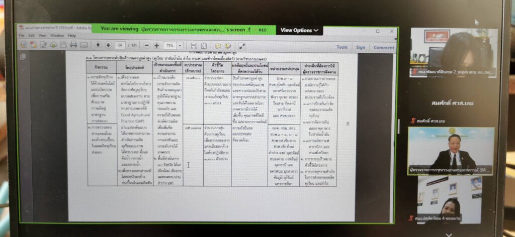Select the sticky note comment tool
This screenshot has width=515, height=237.
tap(218, 46)
